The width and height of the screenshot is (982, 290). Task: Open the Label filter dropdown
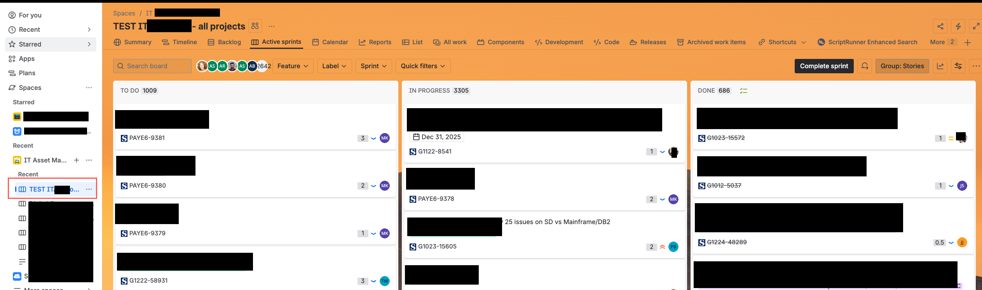[x=334, y=66]
